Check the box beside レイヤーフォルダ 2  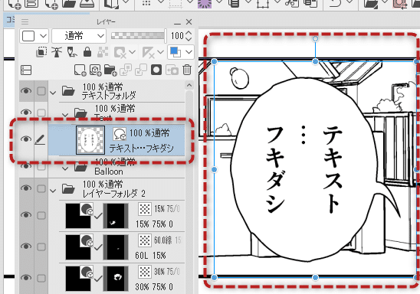[41, 188]
